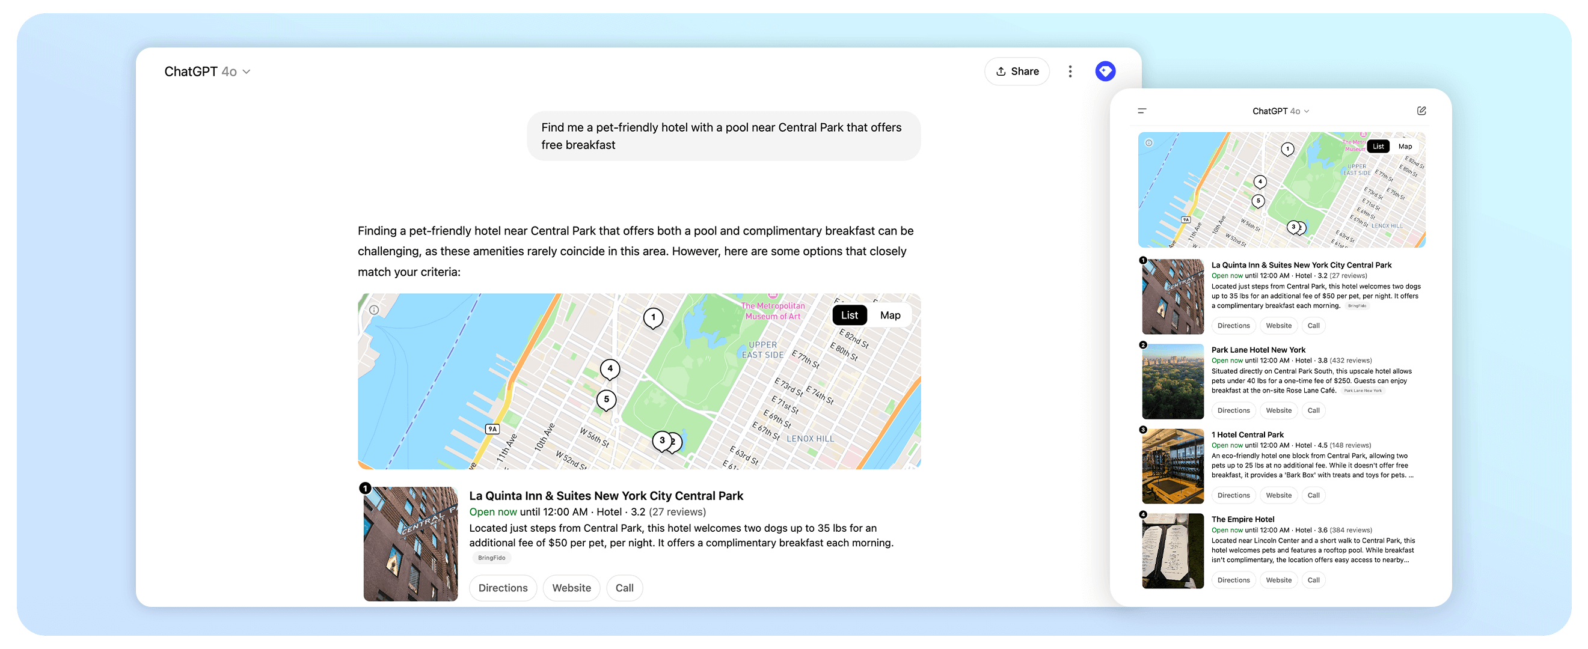Click Route 9A shield on main map

tap(492, 429)
